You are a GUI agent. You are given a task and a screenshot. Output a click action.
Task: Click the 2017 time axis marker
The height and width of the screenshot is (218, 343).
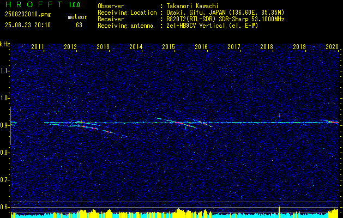(x=234, y=46)
